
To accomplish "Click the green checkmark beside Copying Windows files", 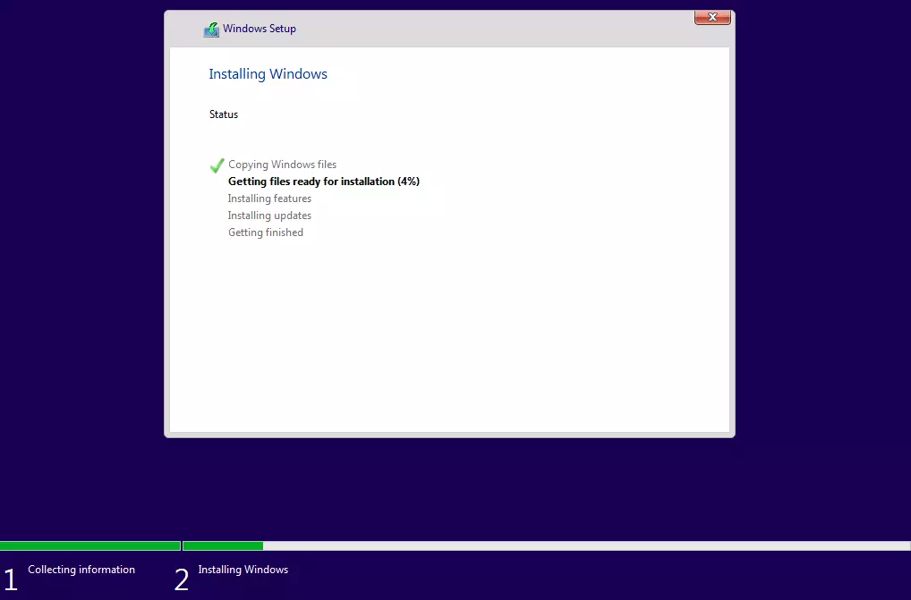I will (x=217, y=165).
